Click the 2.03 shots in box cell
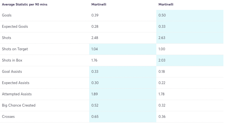Viewport: 227px width, 128px height. [162, 60]
